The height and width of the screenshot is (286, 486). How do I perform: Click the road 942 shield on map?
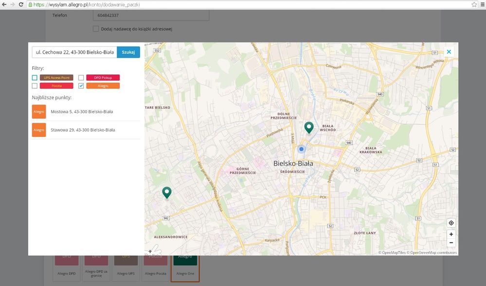(166, 218)
